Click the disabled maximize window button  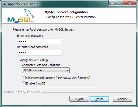point(120,3)
